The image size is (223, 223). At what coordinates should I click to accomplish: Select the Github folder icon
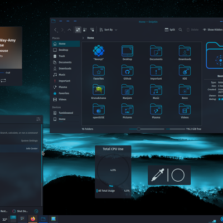point(127,70)
